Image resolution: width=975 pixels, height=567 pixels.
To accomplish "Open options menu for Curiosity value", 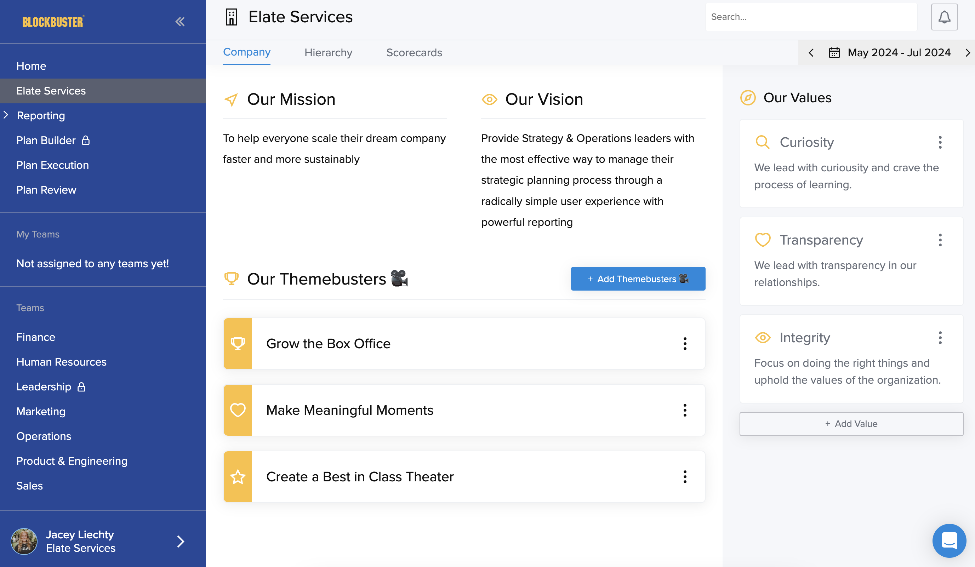I will tap(940, 142).
